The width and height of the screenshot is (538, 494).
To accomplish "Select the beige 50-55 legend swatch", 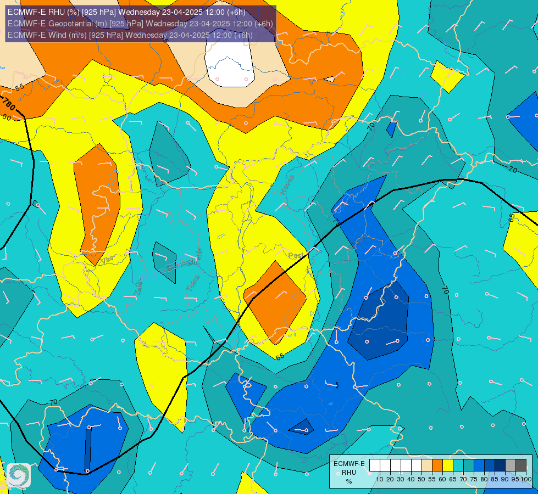I will pos(427,465).
